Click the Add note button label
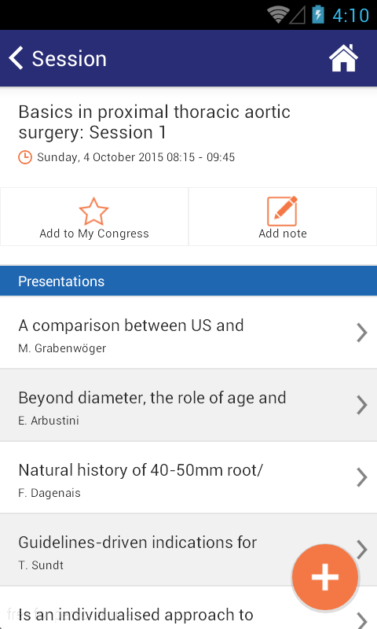 point(283,234)
